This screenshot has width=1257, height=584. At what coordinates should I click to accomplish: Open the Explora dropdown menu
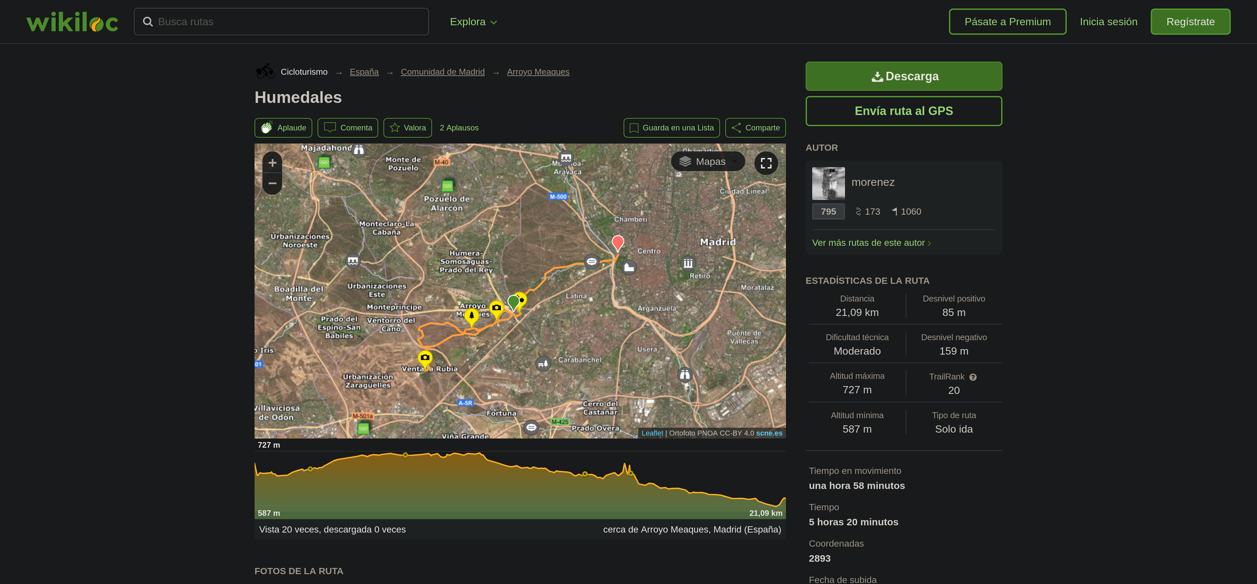click(473, 22)
